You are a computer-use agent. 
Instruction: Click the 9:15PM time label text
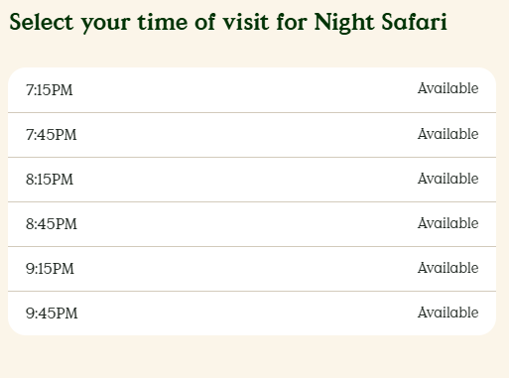pos(50,269)
